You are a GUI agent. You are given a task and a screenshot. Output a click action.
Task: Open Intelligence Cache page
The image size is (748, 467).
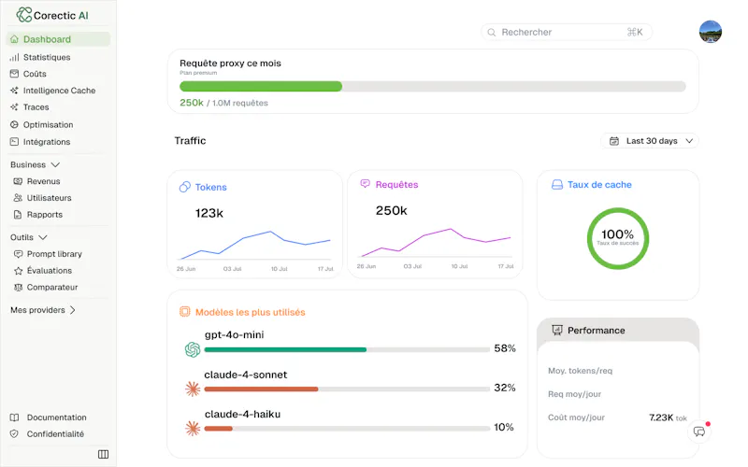[x=58, y=91]
